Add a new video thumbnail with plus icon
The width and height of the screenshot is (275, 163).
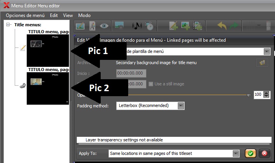[x=198, y=26]
